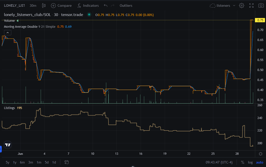Change the 30m chart interval
266x167 pixels.
click(x=33, y=5)
